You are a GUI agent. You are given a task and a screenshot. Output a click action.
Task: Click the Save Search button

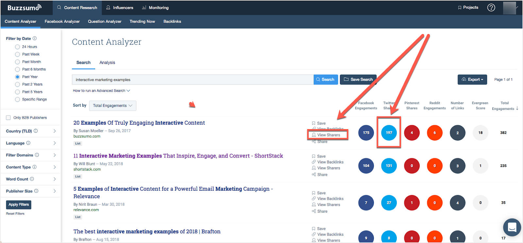pyautogui.click(x=358, y=79)
